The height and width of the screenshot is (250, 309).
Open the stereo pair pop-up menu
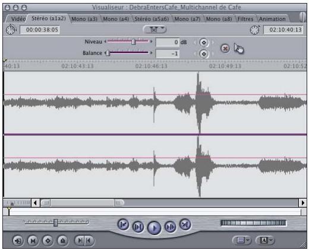[154, 29]
